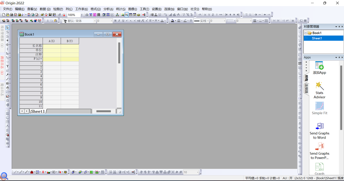Open the Add App icon in the Apps panel
This screenshot has height=181, width=344.
pos(319,68)
